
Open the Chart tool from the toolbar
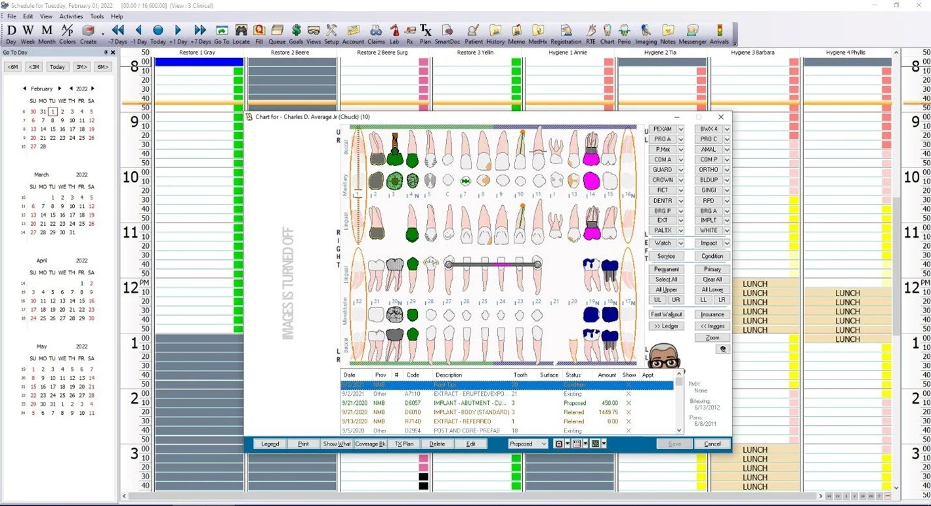[607, 31]
